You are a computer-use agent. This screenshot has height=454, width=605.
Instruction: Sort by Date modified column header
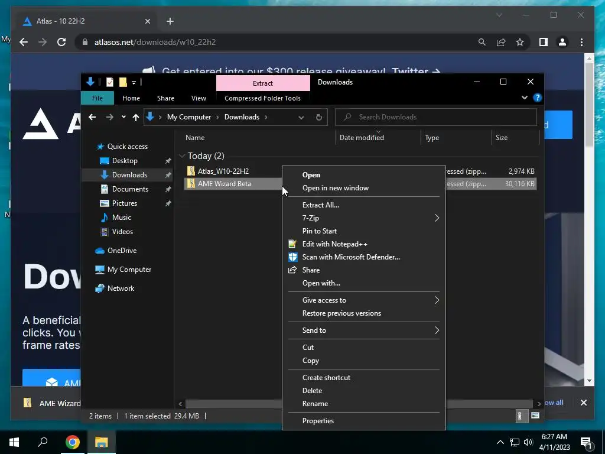362,137
